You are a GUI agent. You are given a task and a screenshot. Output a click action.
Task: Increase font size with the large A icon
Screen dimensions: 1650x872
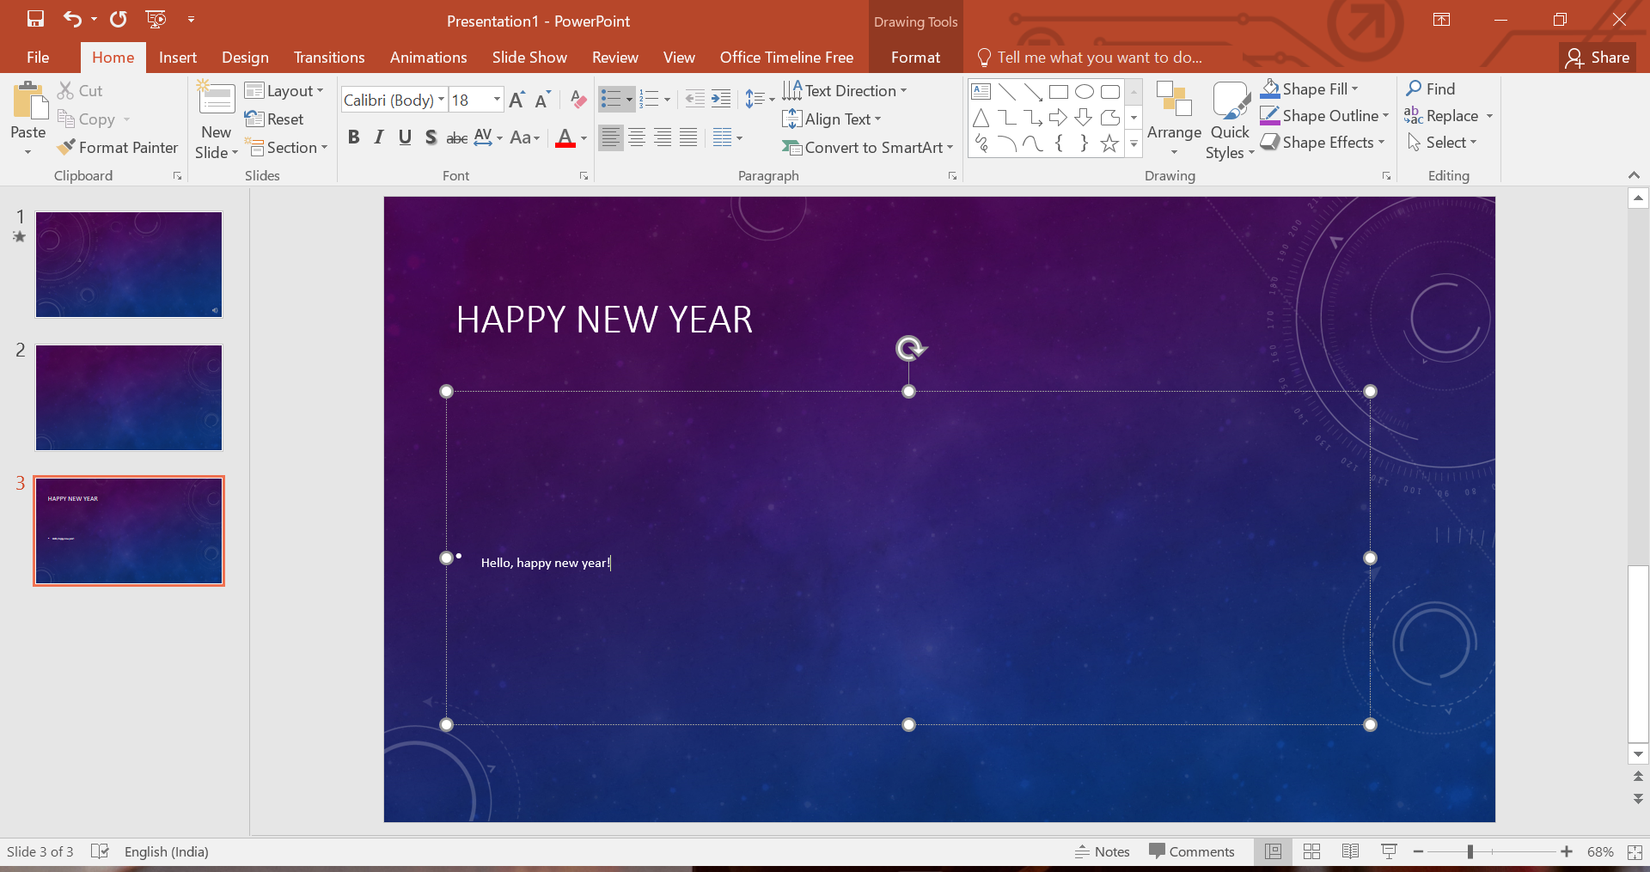(516, 100)
